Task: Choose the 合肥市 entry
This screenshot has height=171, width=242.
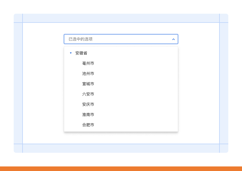Action: (x=88, y=125)
